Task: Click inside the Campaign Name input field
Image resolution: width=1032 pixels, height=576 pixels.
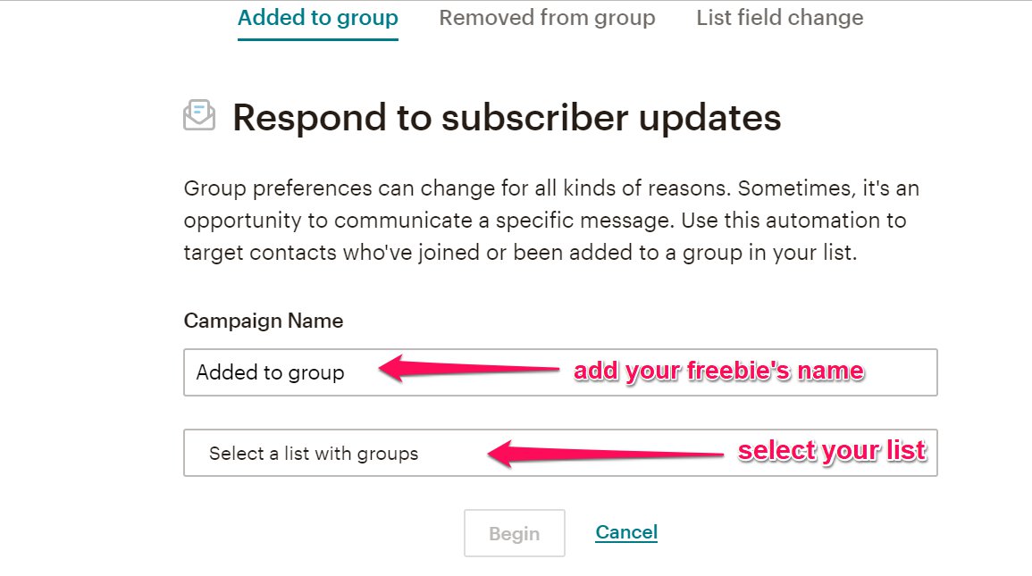Action: [560, 372]
